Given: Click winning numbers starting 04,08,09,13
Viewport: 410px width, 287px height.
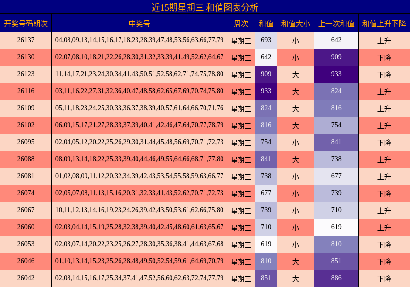Looking at the screenshot, I should click(139, 40).
